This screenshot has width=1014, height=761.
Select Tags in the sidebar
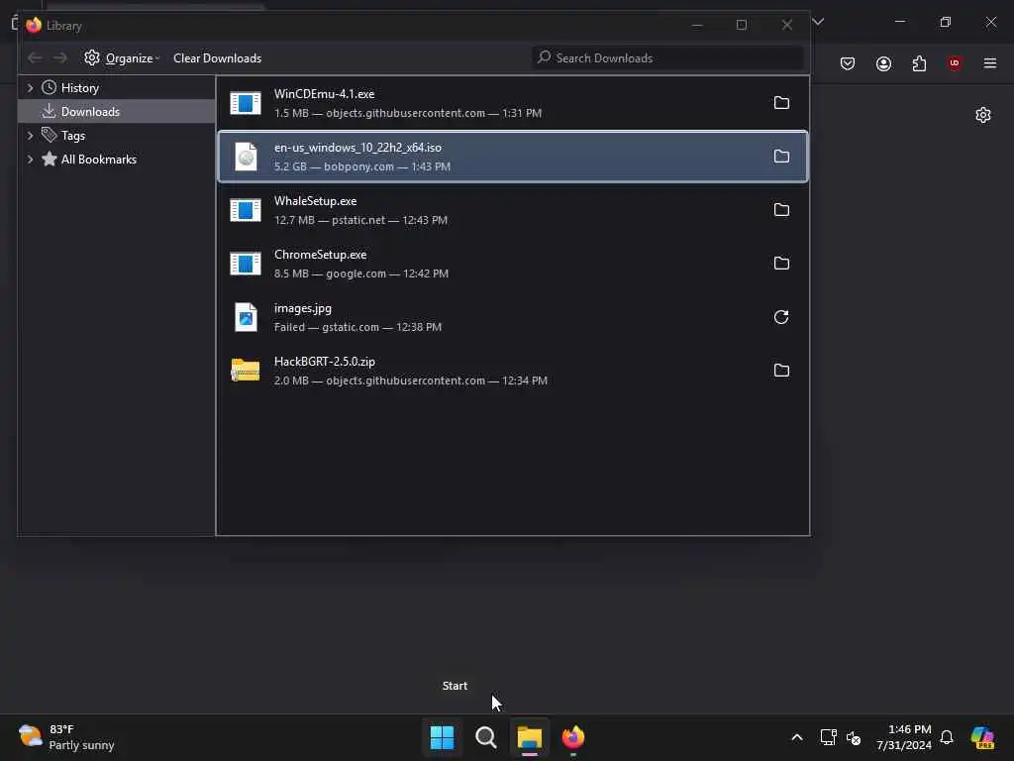point(73,135)
